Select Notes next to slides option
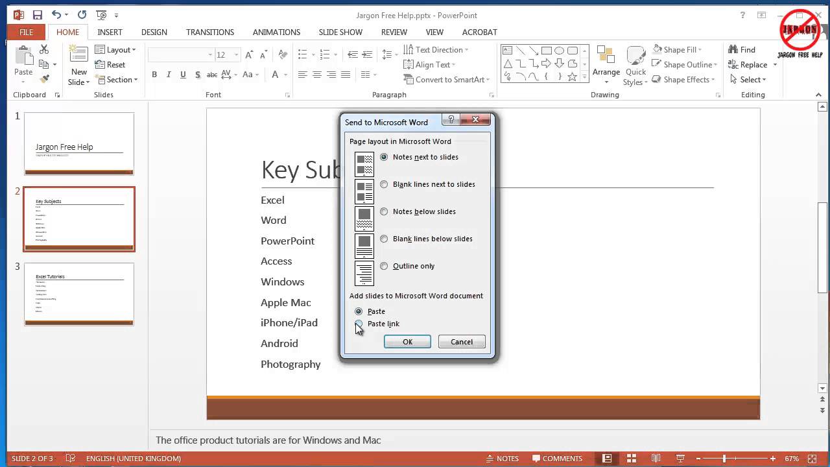This screenshot has height=467, width=830. (385, 157)
